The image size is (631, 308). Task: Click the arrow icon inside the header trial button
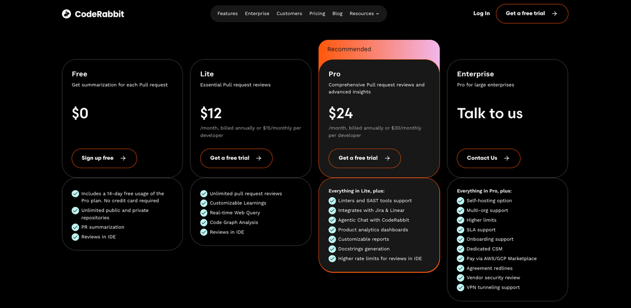pos(556,14)
